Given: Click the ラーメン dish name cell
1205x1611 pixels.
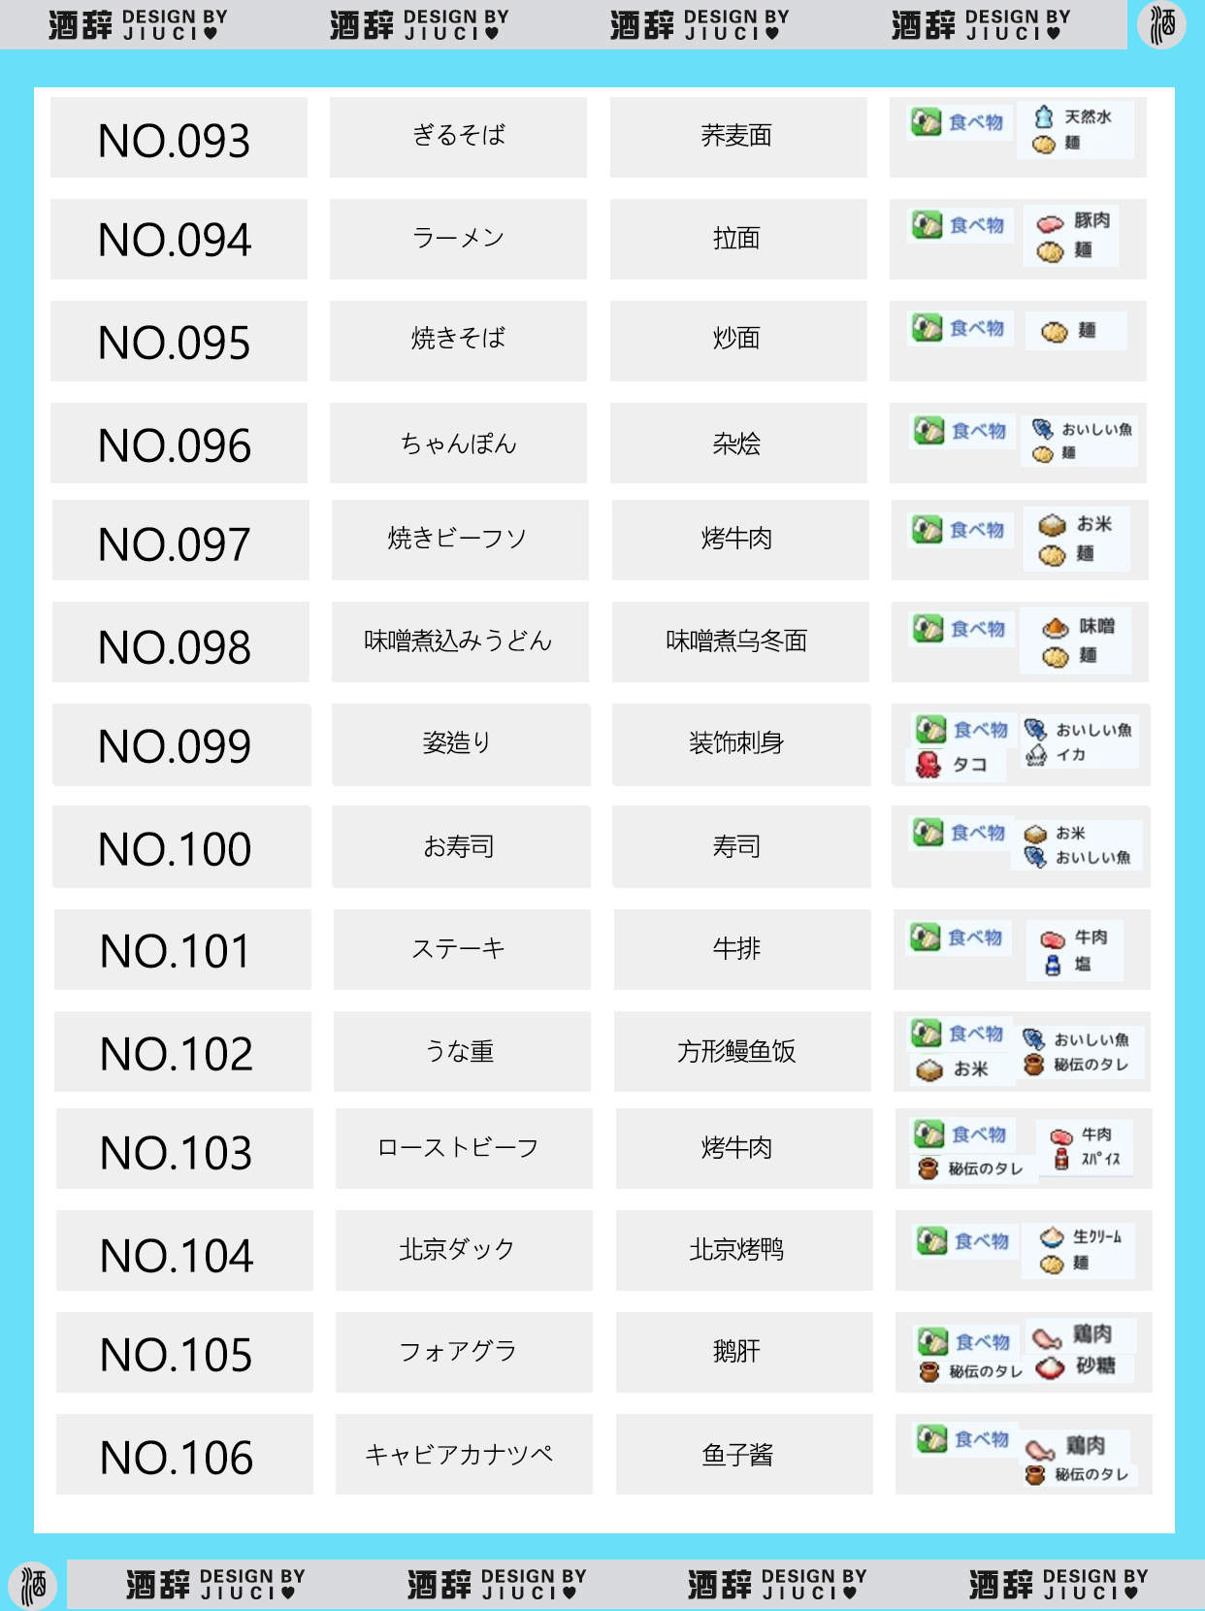Looking at the screenshot, I should point(458,239).
